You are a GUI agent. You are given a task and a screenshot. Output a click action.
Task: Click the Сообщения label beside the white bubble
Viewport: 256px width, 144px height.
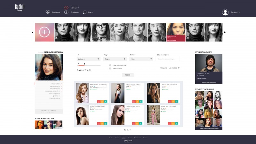75,12
